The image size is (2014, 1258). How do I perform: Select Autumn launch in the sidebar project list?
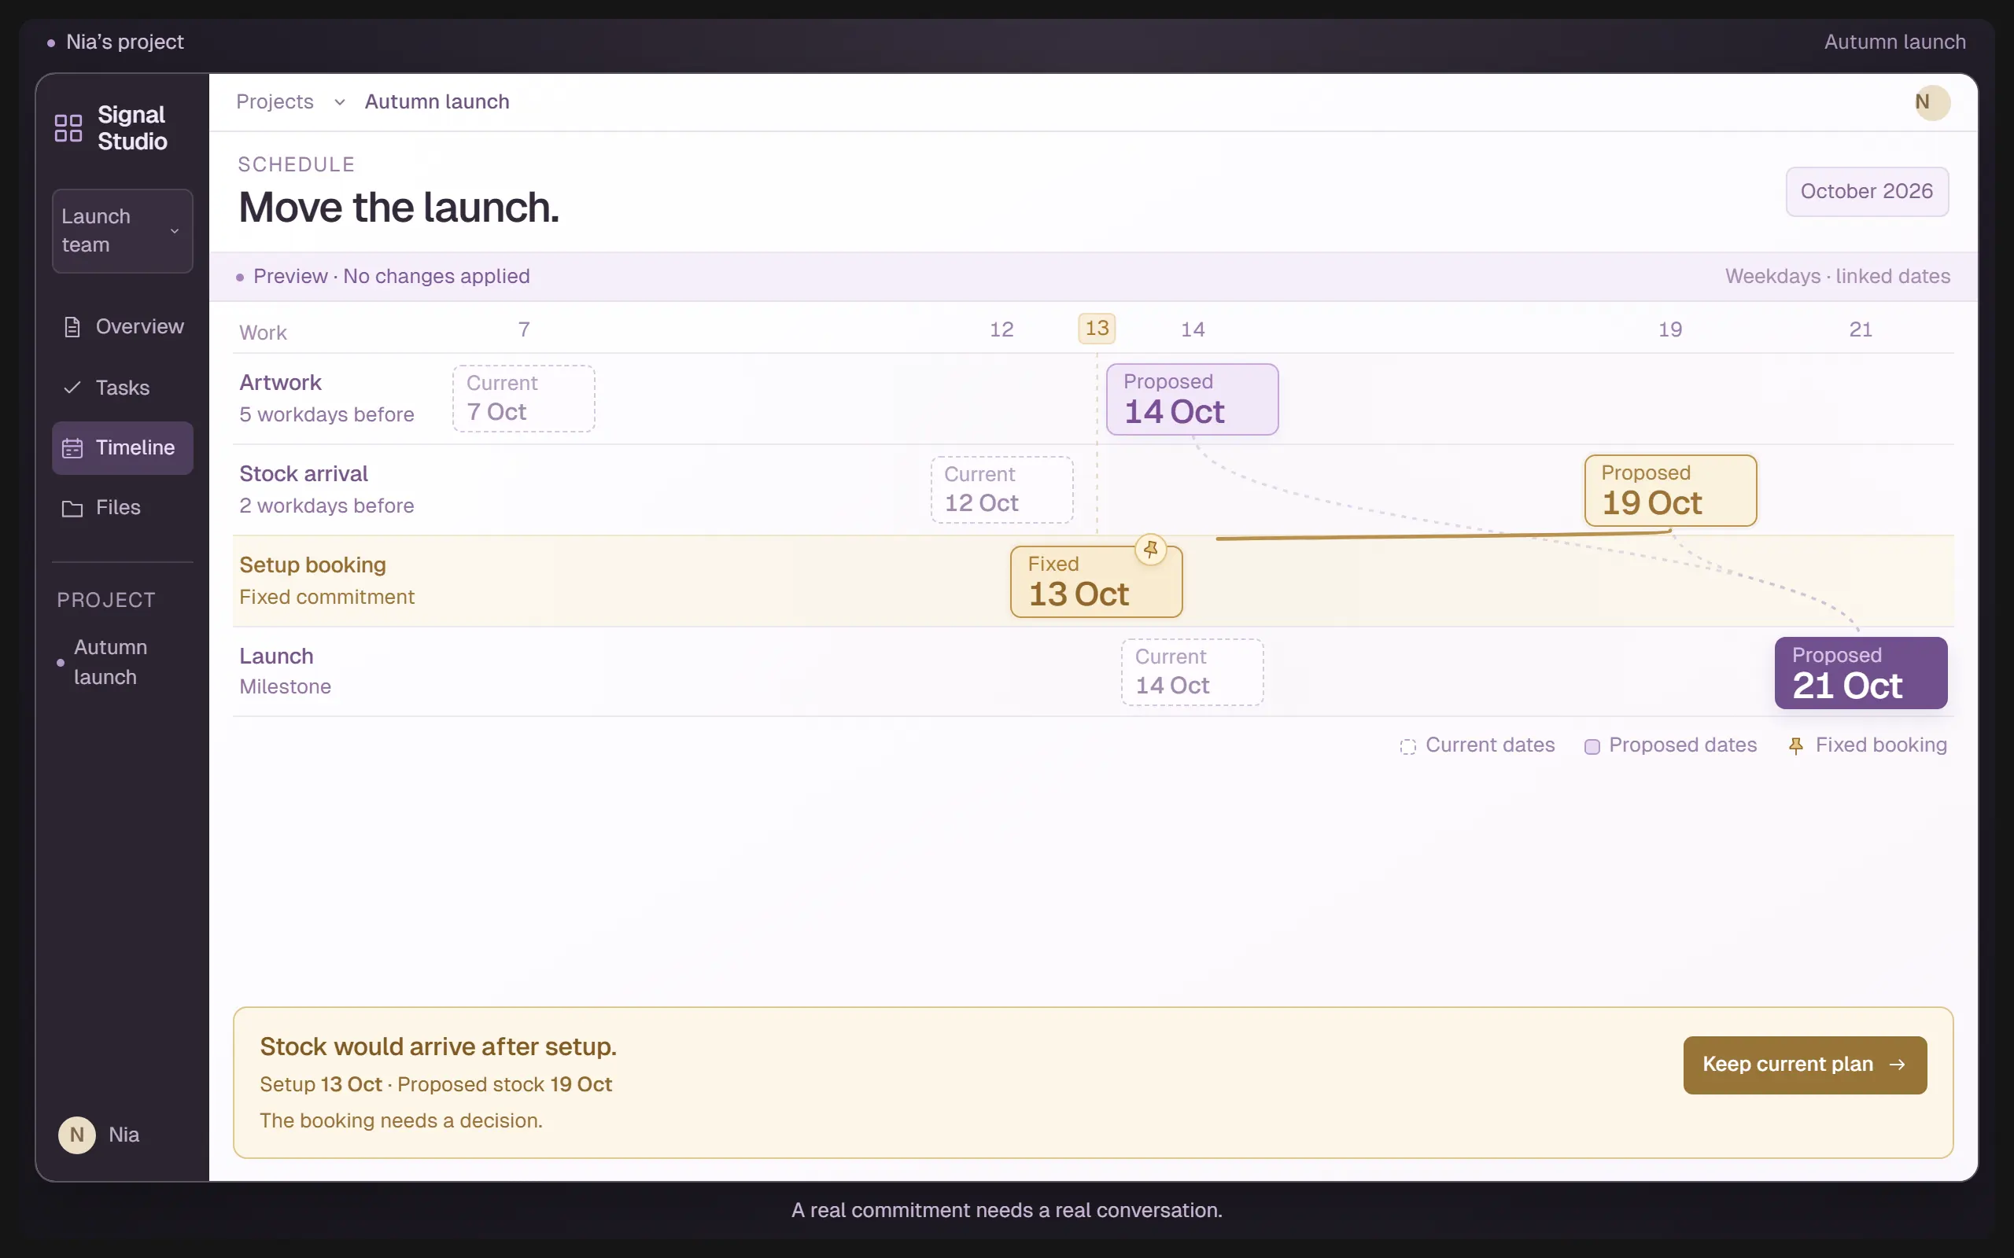point(111,662)
